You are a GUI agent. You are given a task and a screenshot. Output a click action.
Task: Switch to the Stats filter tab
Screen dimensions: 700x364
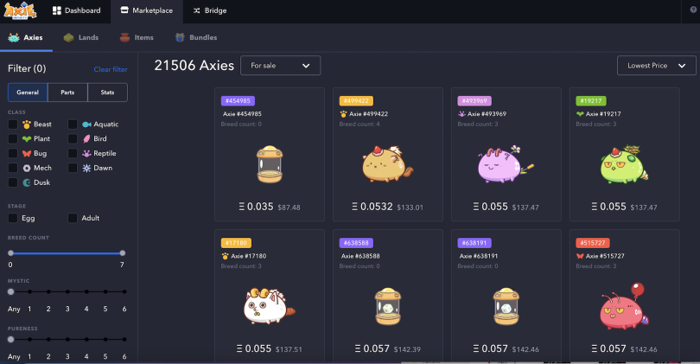point(107,93)
